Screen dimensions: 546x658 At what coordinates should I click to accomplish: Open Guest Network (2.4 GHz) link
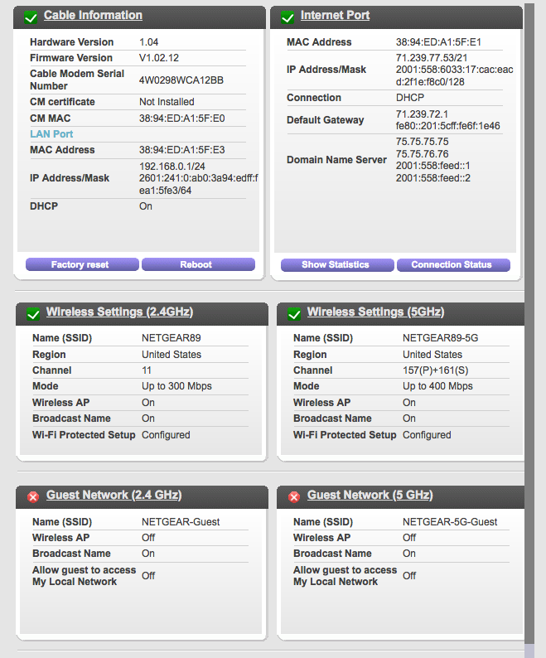(114, 495)
